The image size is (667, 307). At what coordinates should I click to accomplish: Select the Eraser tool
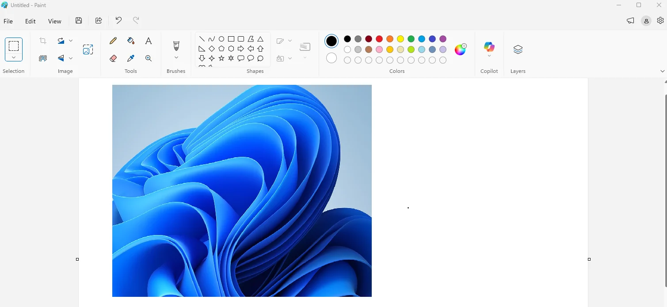[113, 58]
